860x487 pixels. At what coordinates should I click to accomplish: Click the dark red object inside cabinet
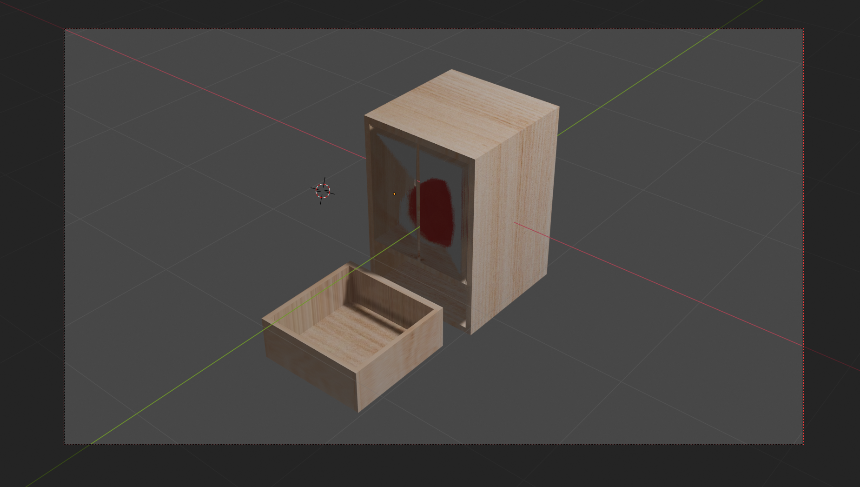tap(431, 212)
